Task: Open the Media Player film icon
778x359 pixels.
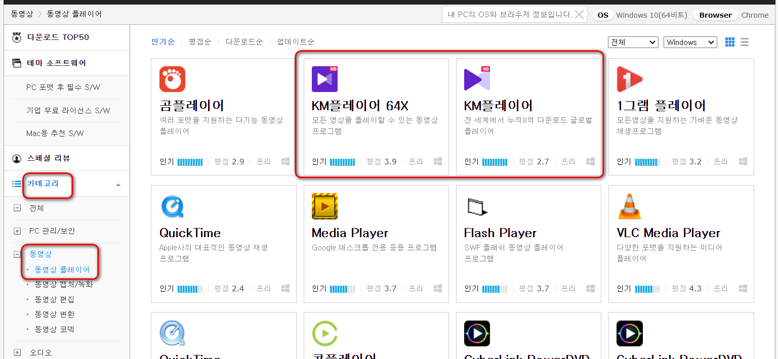Action: 325,206
